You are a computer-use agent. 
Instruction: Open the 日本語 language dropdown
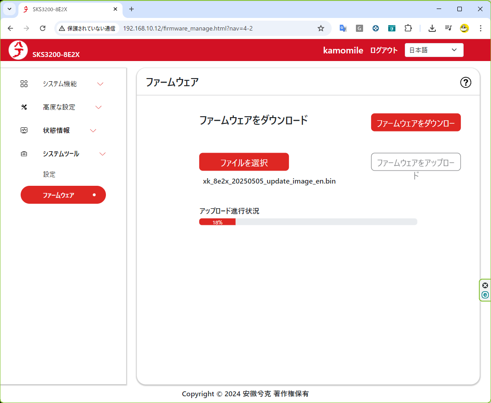tap(434, 50)
